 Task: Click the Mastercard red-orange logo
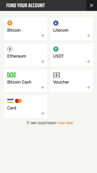(x=18, y=101)
